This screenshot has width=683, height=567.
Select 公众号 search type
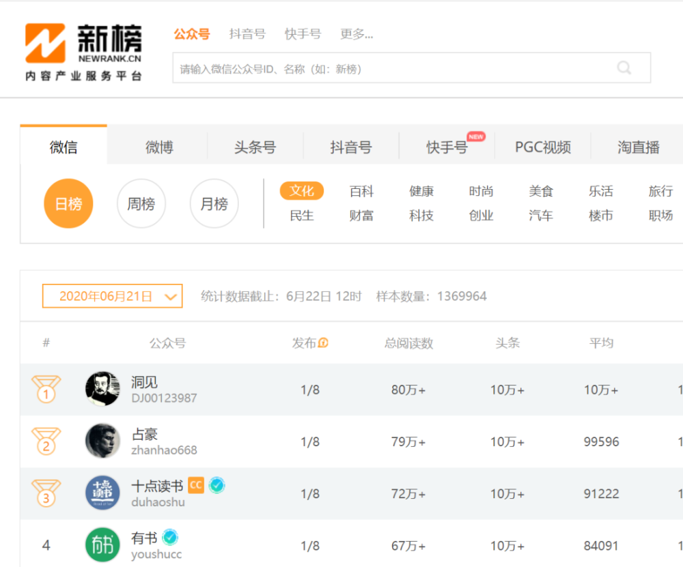192,34
